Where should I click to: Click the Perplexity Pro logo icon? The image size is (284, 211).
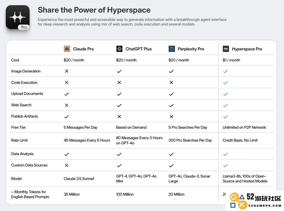click(172, 49)
